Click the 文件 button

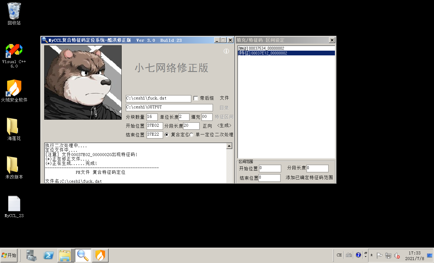pos(224,98)
